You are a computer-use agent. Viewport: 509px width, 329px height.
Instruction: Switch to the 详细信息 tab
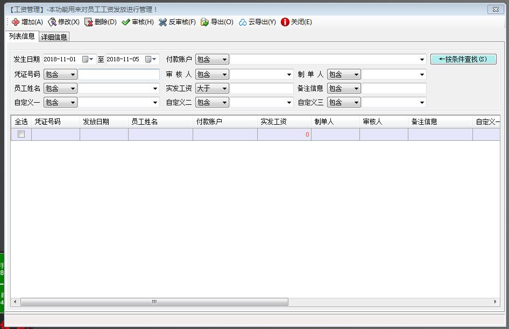54,37
